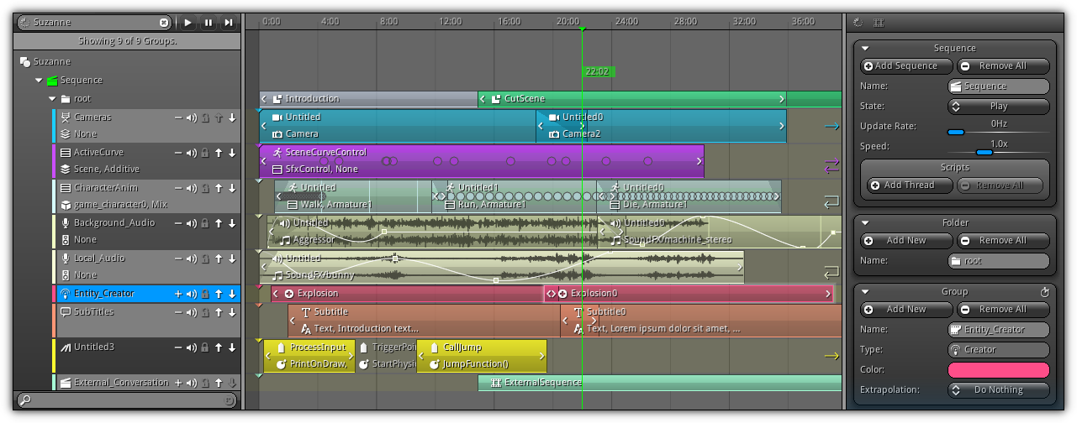Move the Local_Audio track up
Viewport: 1077px width, 423px height.
pos(219,259)
